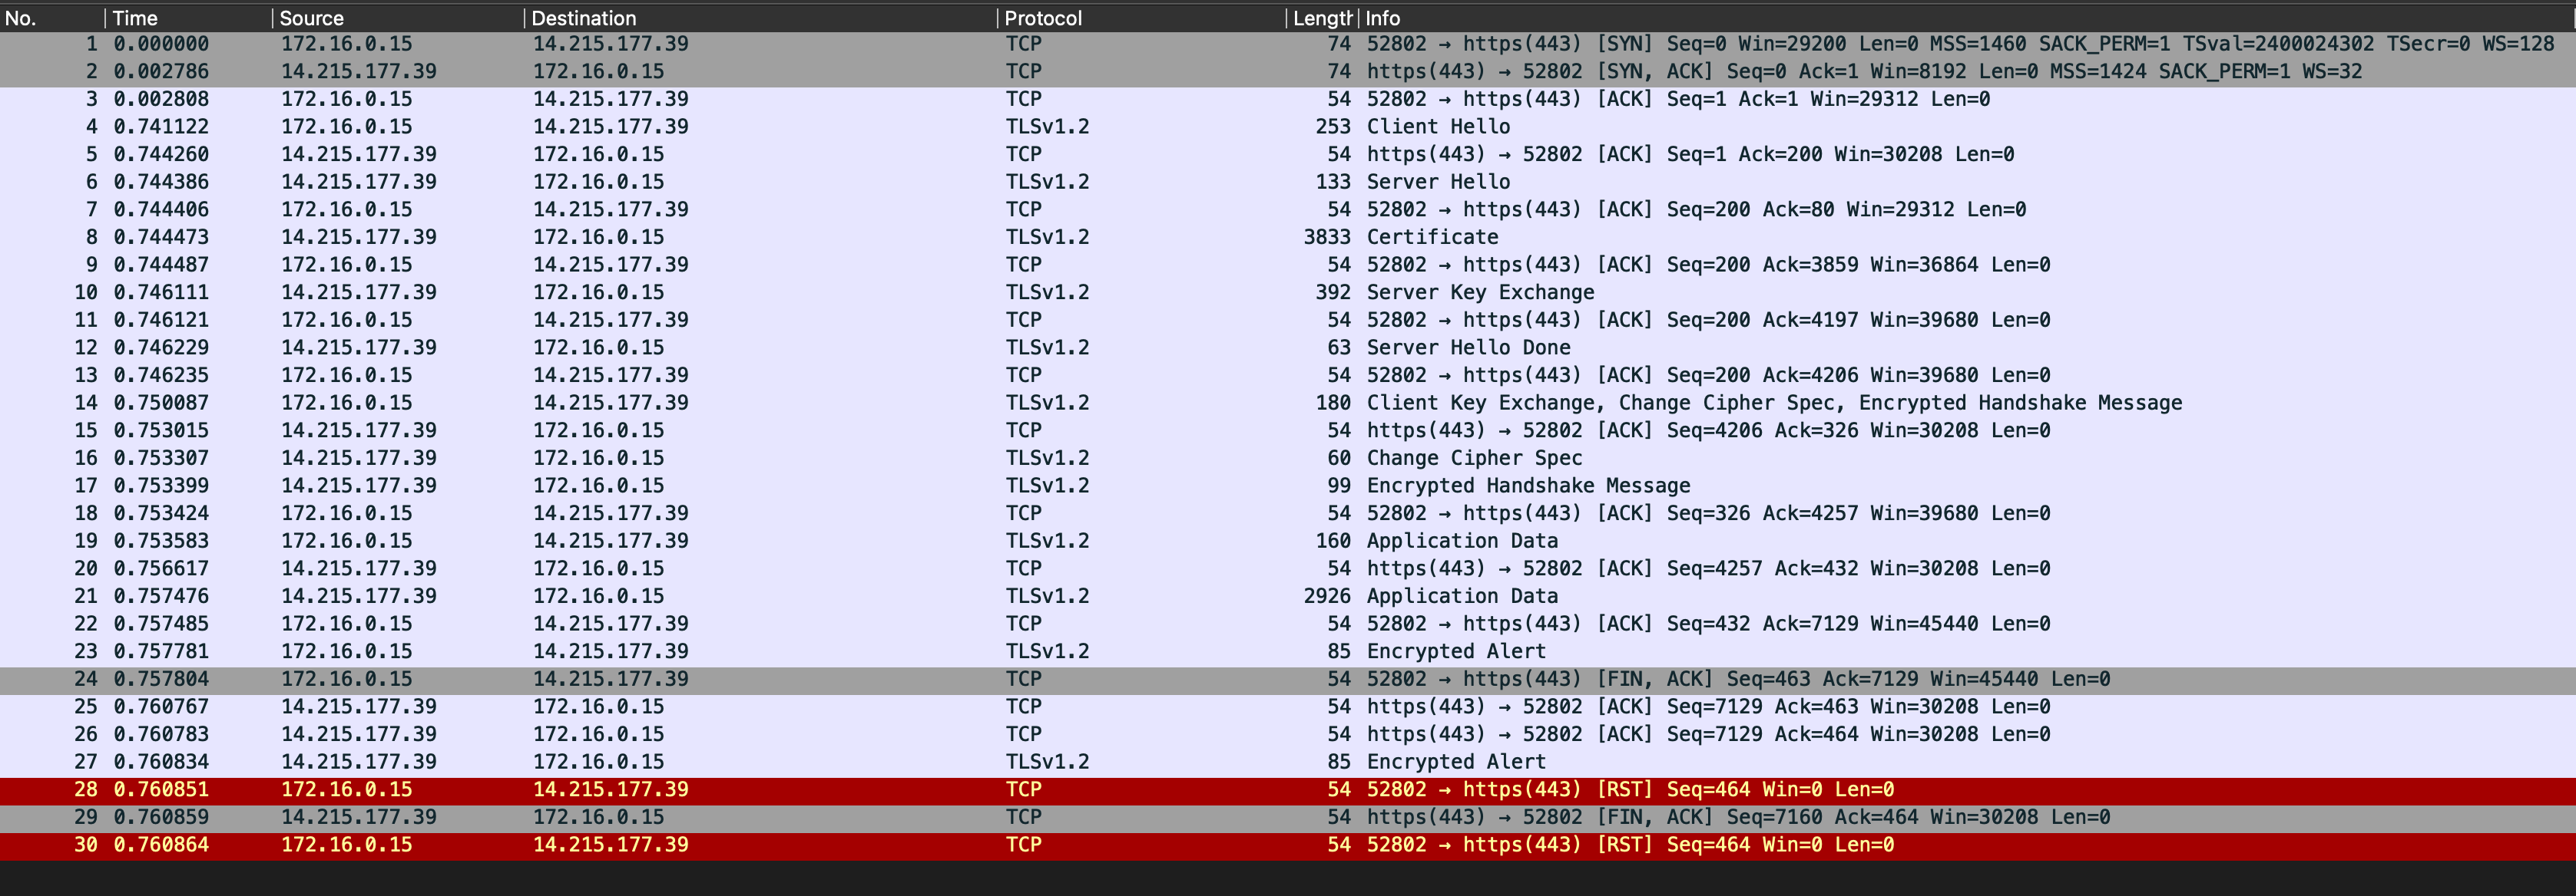Select the Change Cipher Spec packet 16

tap(1474, 459)
